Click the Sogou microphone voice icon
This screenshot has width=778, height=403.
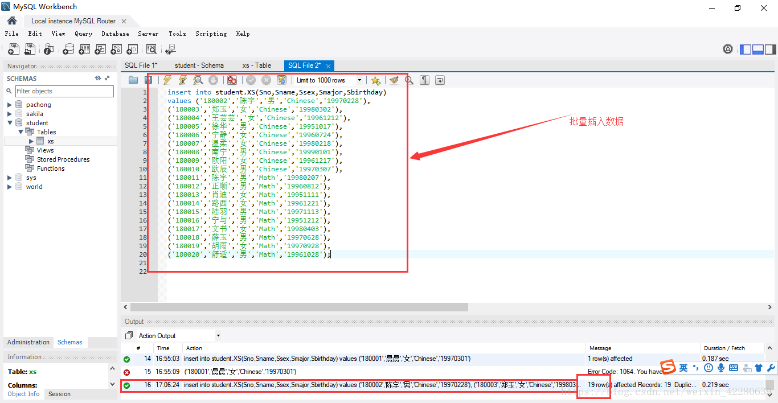(x=721, y=368)
